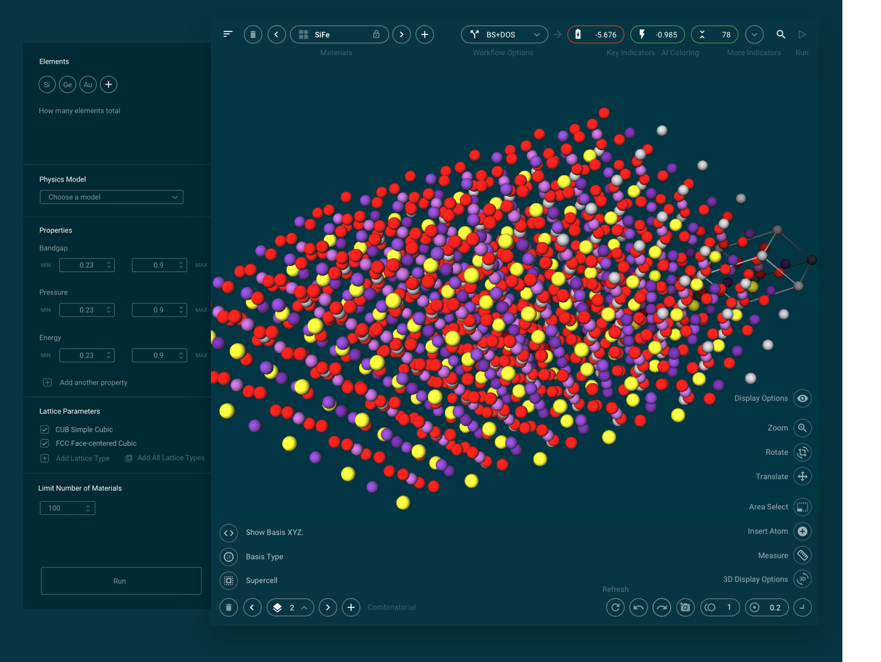Open the sidebar menu lines icon
Image resolution: width=881 pixels, height=662 pixels.
[228, 34]
